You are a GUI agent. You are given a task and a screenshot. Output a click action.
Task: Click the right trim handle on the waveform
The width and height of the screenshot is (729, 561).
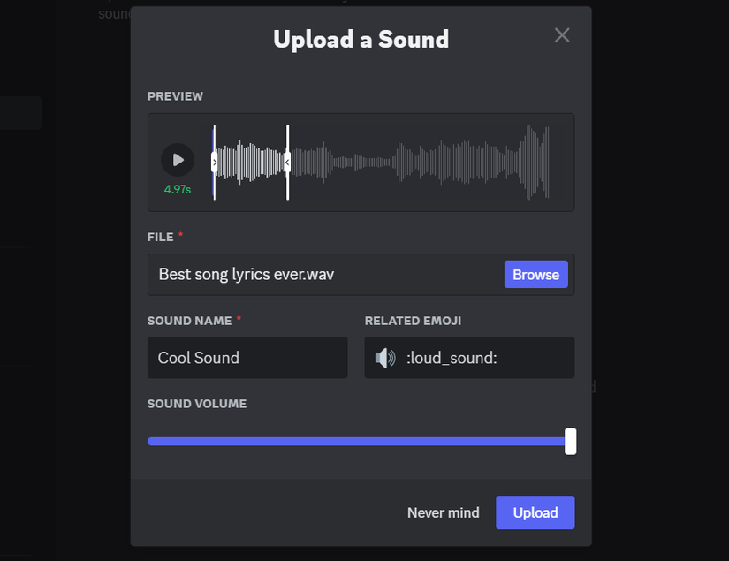point(286,163)
